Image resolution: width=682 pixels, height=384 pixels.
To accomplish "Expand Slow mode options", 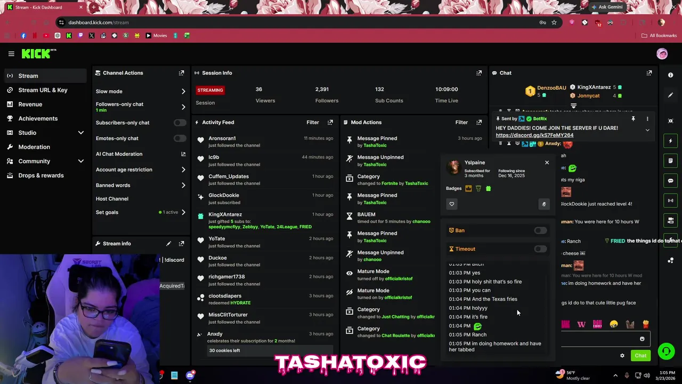I will pyautogui.click(x=183, y=91).
